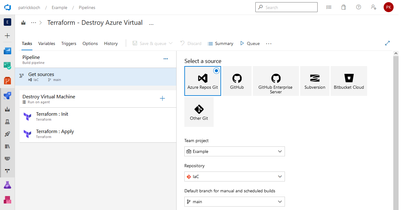This screenshot has width=402, height=210.
Task: Open the blue Pipelines rocket hub icon
Action: [x=7, y=96]
